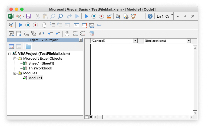
Task: Click the Step Into icon
Action: pyautogui.click(x=52, y=25)
